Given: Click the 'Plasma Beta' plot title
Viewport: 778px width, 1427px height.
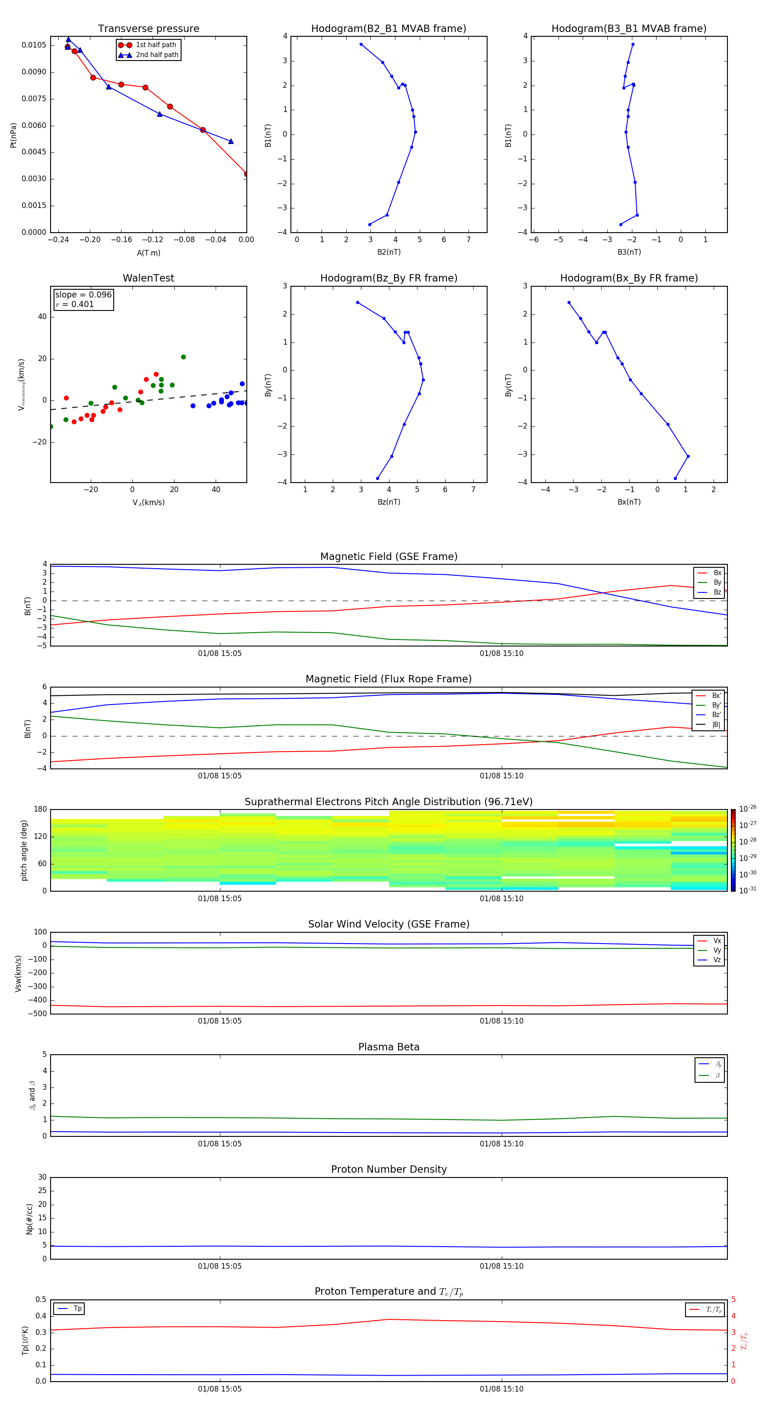Looking at the screenshot, I should (x=389, y=1047).
